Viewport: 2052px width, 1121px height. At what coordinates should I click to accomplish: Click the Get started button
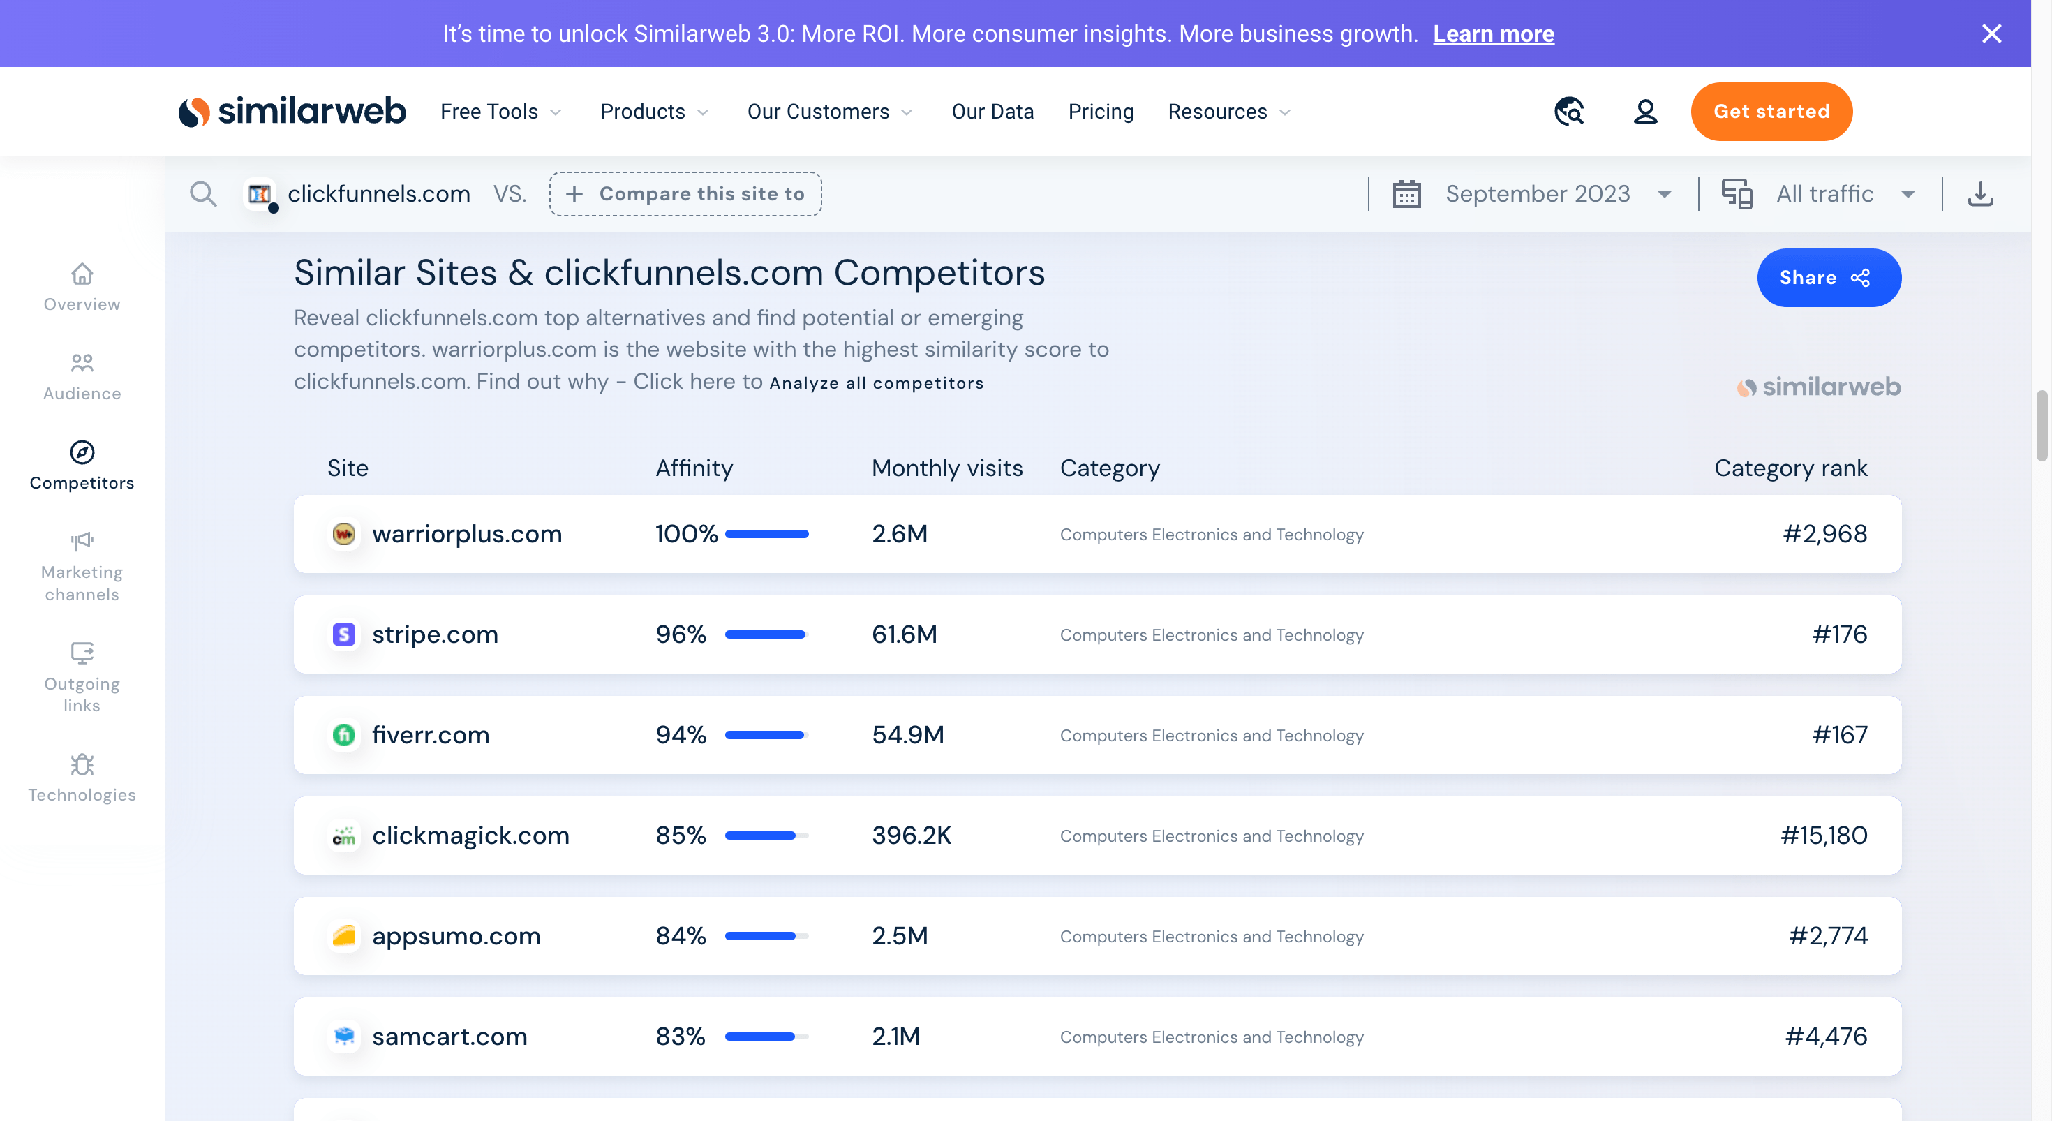[1771, 112]
